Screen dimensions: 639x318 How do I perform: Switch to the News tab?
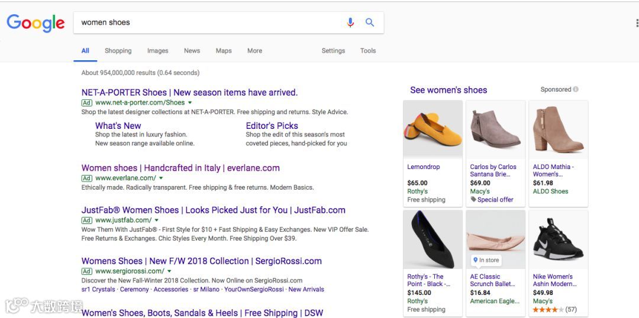192,51
